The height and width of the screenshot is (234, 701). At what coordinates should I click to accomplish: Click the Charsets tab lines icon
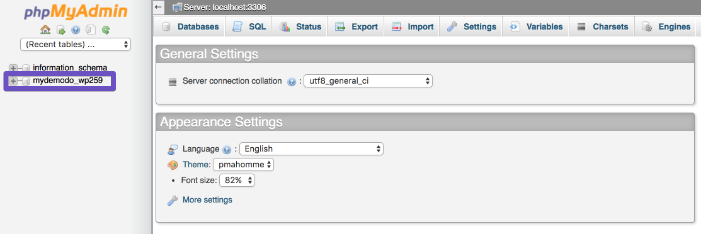click(581, 27)
